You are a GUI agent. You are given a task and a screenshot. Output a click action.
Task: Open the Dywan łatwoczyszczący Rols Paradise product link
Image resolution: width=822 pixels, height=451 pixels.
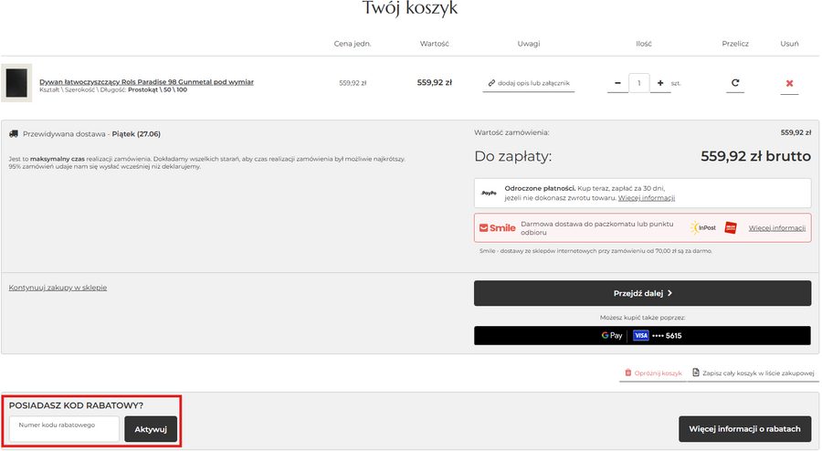point(146,81)
